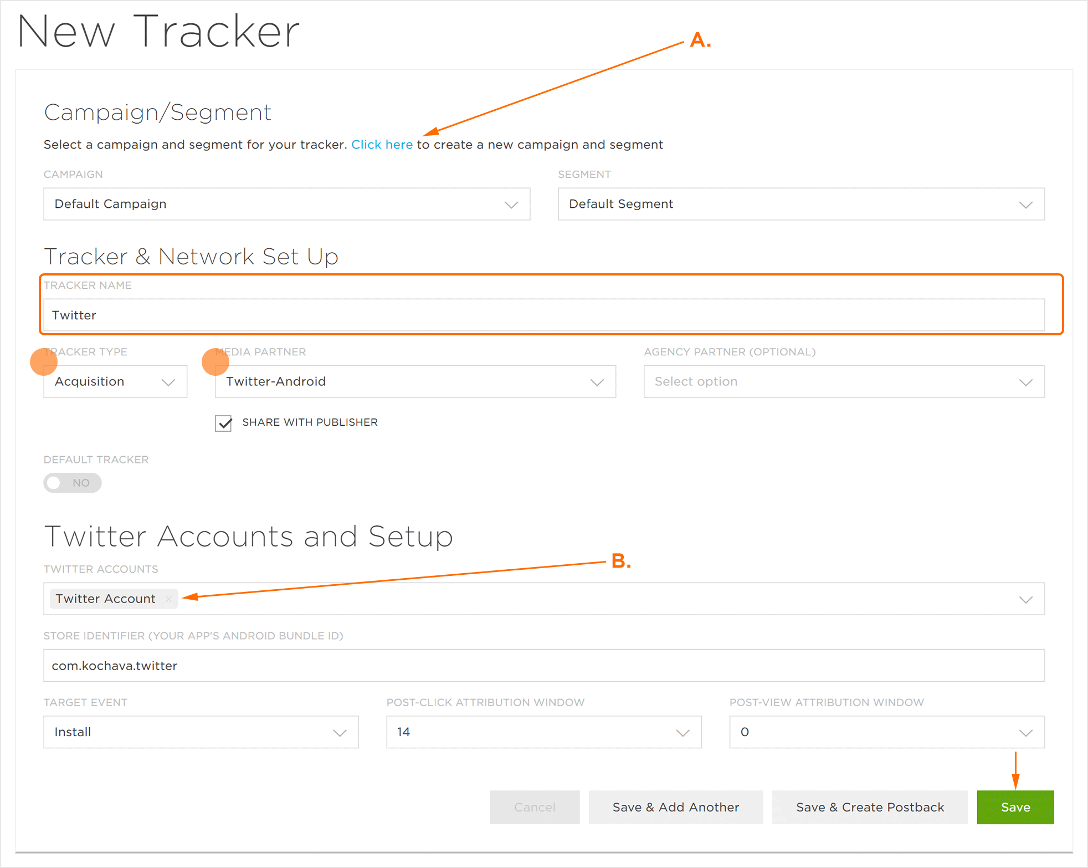Expand the Segment dropdown
Image resolution: width=1088 pixels, height=868 pixels.
800,204
